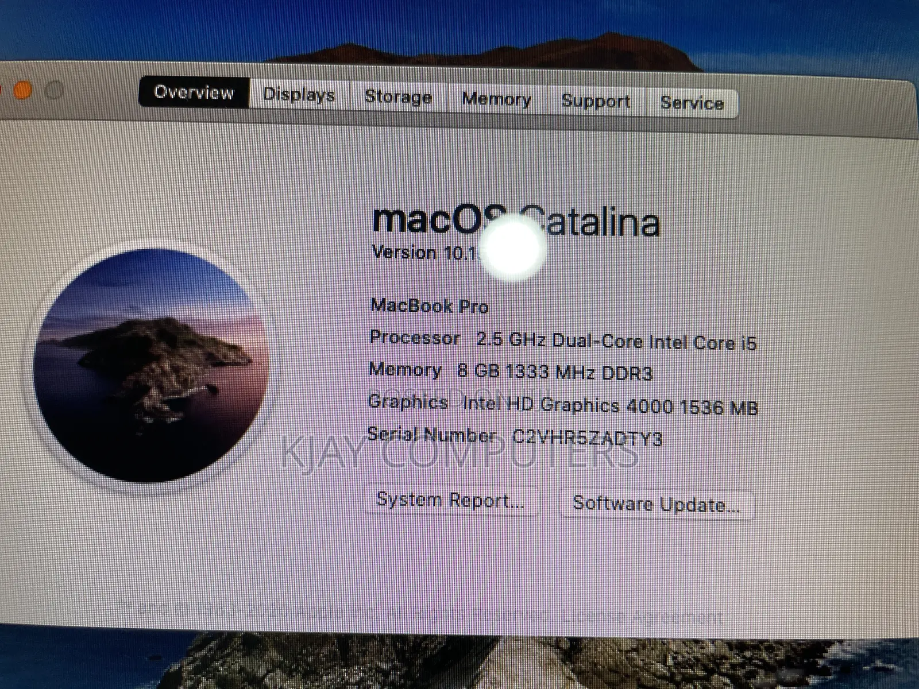The image size is (919, 689).
Task: Select '2.5 GHz Dual-Core Intel Core i5' text
Action: [x=617, y=342]
